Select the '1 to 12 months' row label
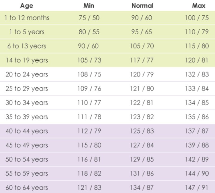The width and height of the screenshot is (215, 193). (x=27, y=18)
